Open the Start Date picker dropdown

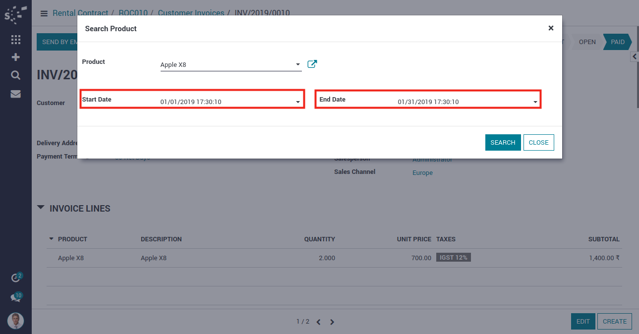298,102
